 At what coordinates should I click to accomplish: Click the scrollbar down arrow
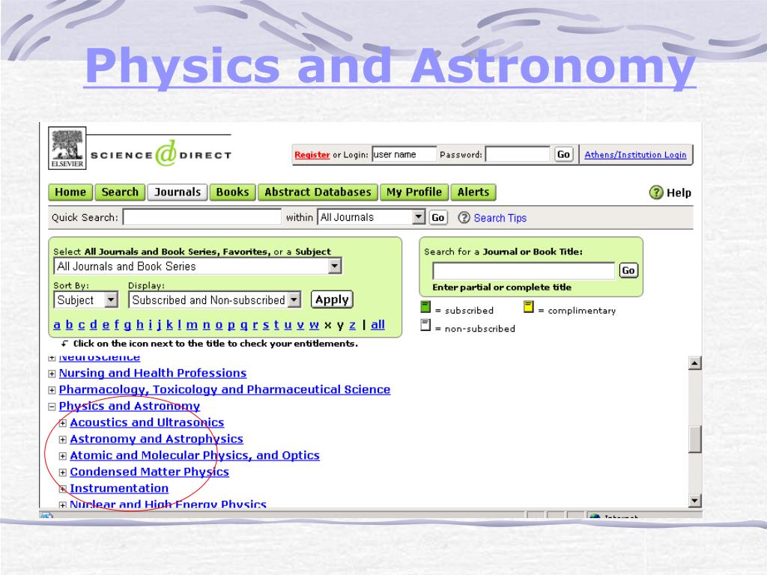coord(694,500)
